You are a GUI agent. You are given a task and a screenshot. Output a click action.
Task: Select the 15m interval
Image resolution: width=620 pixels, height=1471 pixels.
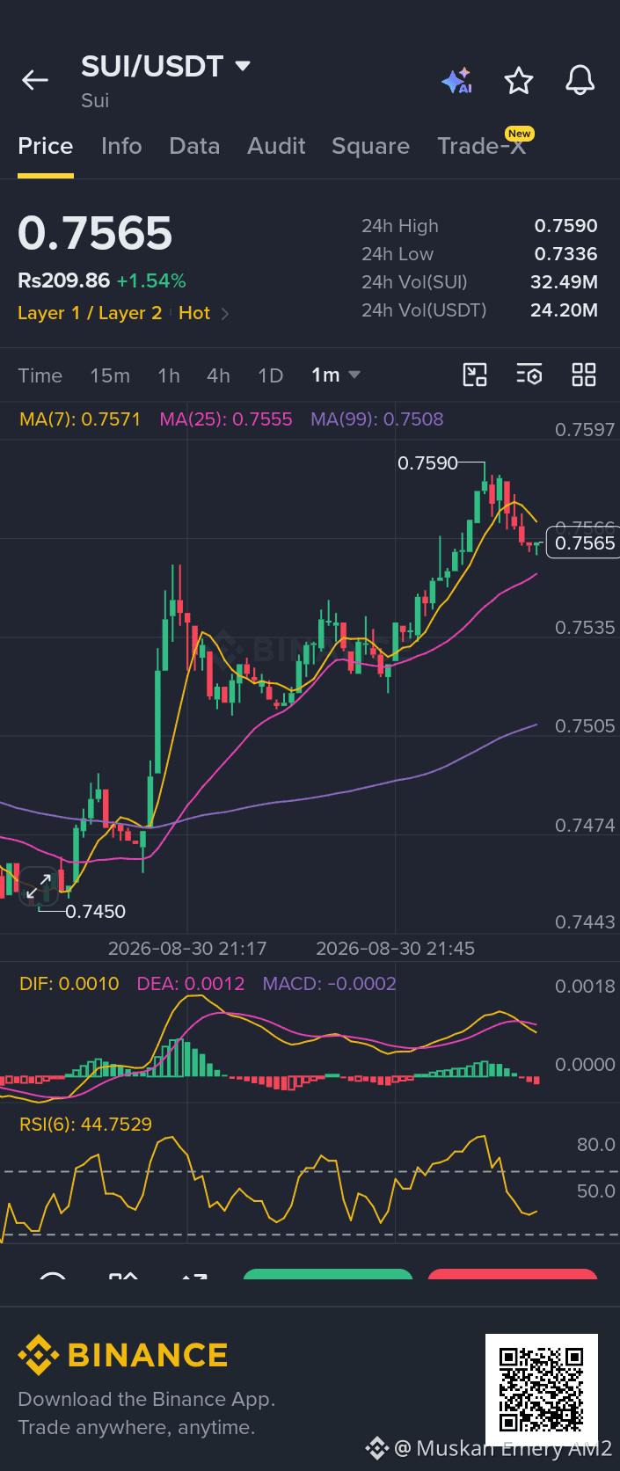pos(110,375)
